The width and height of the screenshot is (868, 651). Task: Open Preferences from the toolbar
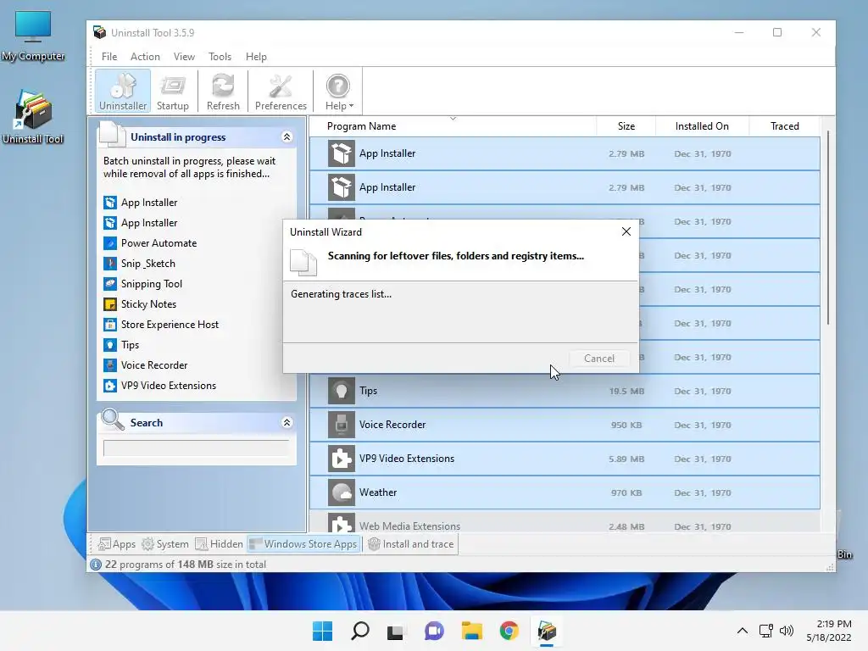[x=281, y=91]
